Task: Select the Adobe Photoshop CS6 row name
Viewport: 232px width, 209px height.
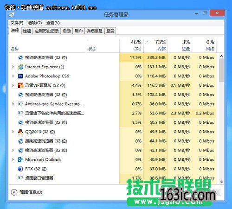Action: (47, 76)
